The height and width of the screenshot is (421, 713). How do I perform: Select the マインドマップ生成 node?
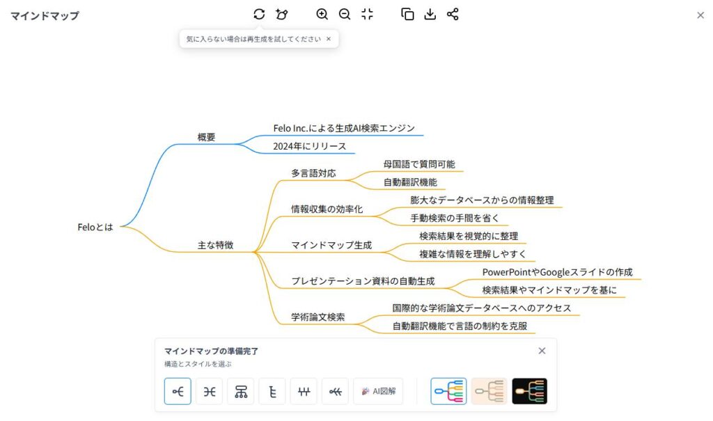331,245
